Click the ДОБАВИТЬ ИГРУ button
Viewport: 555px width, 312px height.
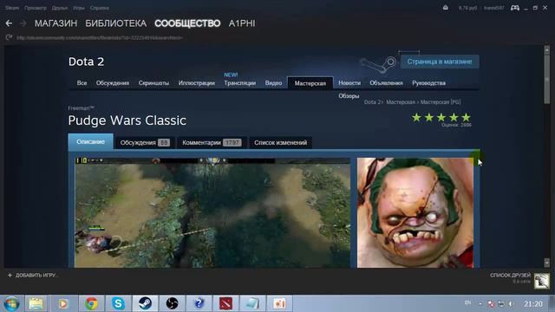[33, 276]
